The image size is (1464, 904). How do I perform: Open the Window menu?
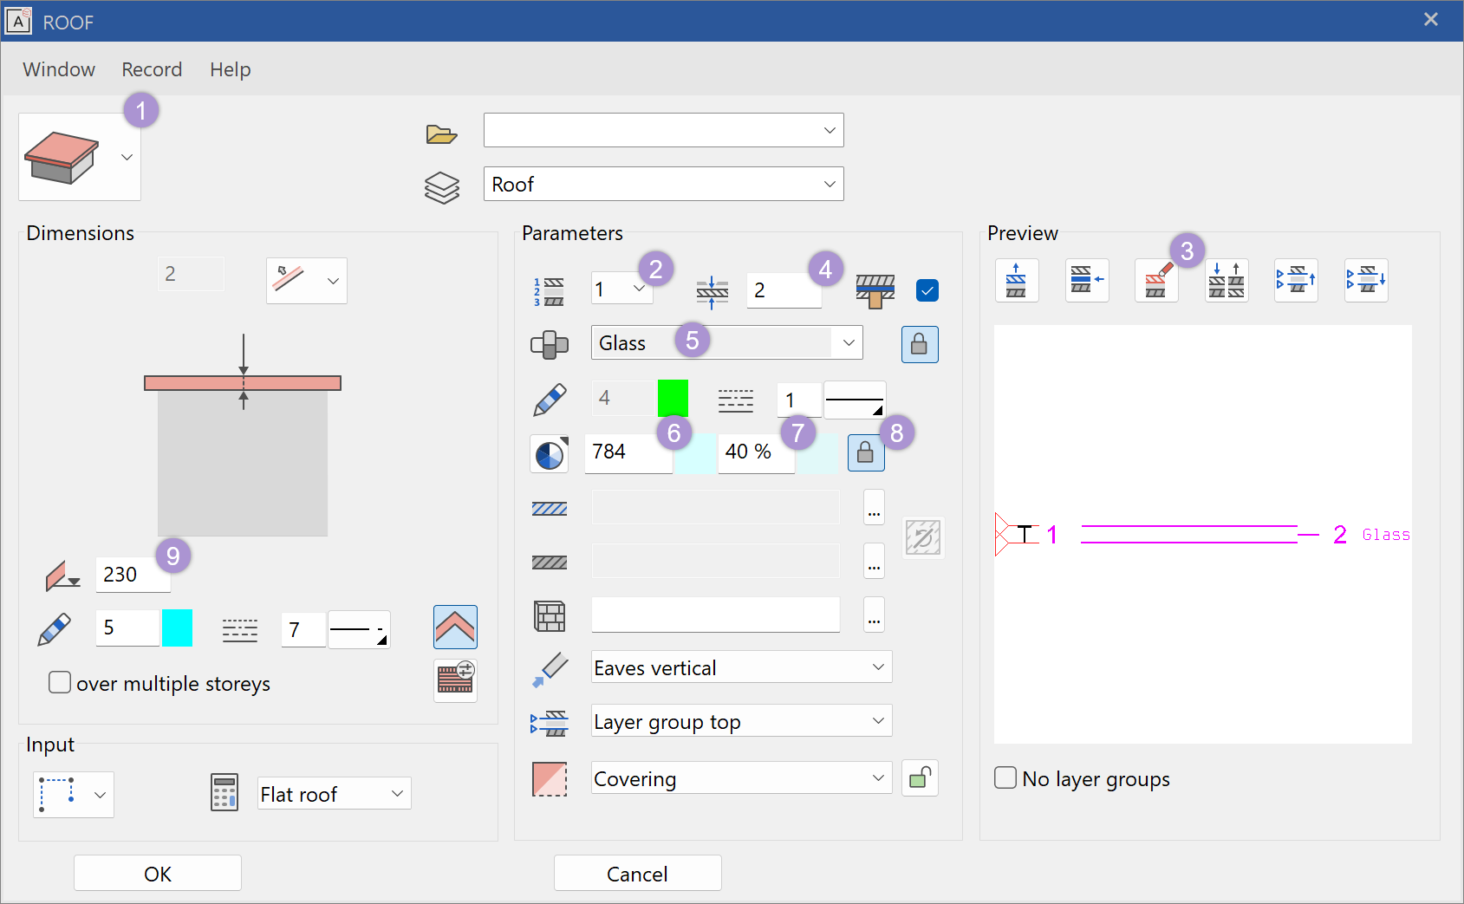(x=59, y=69)
